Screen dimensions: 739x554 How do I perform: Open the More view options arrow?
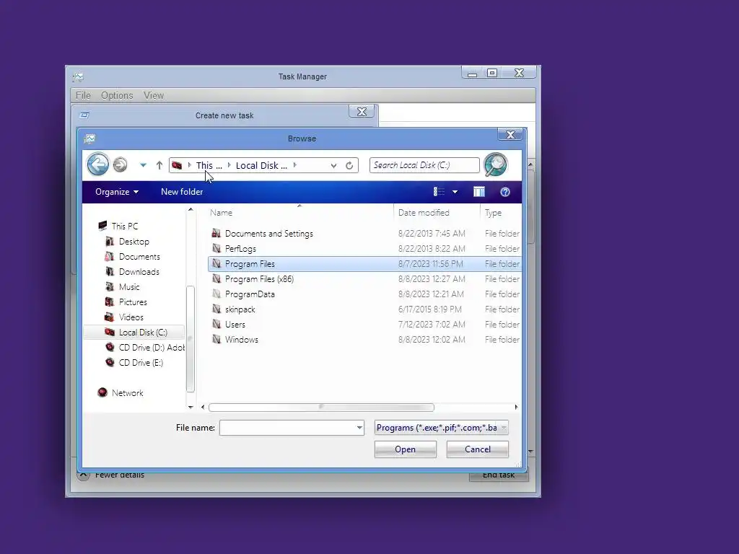(x=455, y=192)
